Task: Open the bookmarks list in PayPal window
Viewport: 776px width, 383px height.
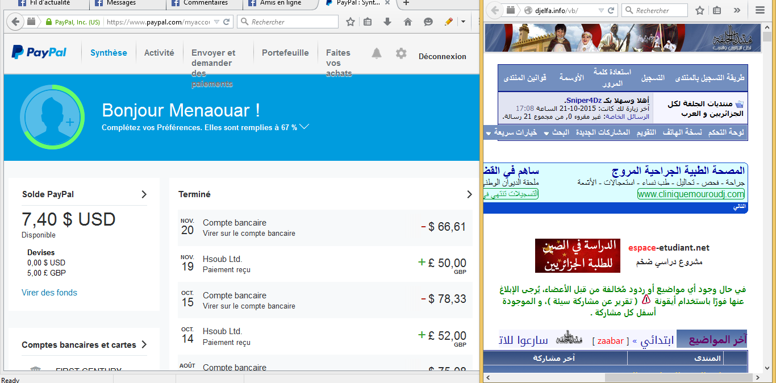Action: tap(368, 22)
